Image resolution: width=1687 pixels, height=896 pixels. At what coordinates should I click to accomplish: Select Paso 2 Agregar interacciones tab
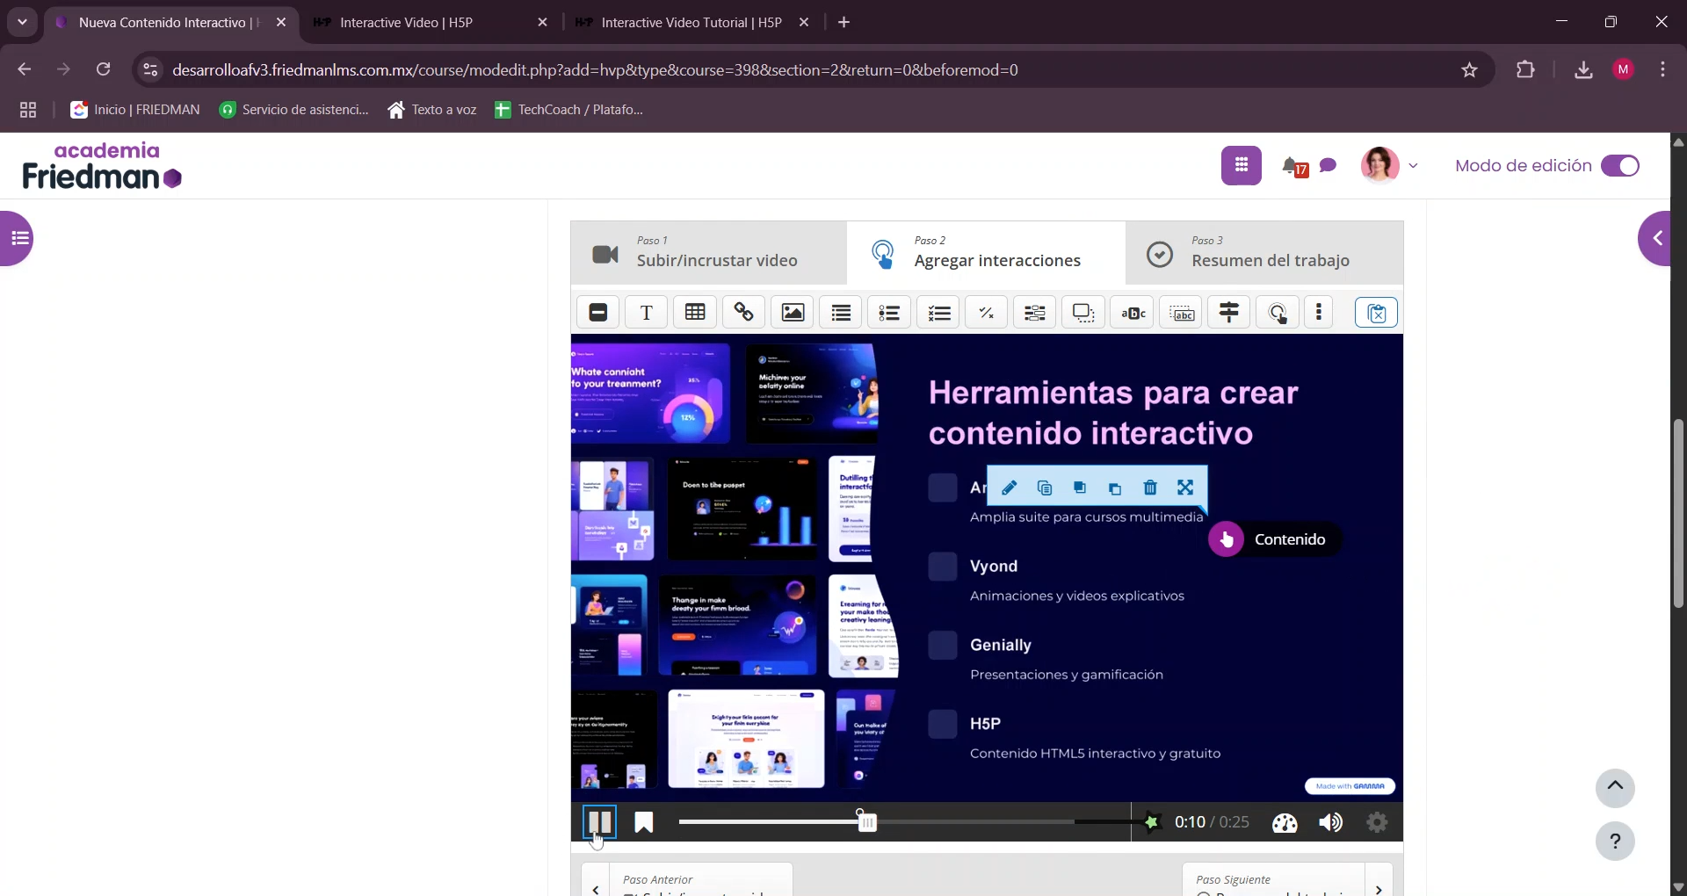(x=986, y=253)
